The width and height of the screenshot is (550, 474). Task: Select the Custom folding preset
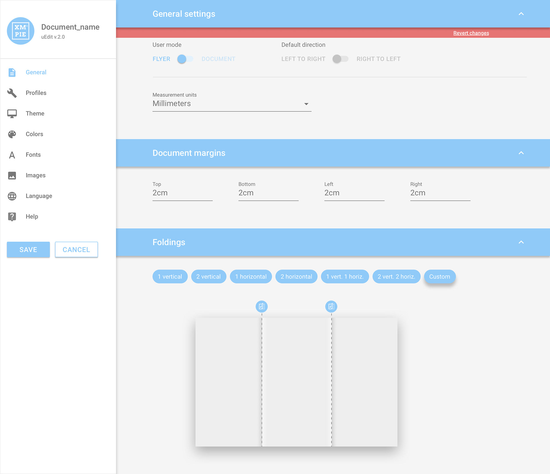point(440,276)
